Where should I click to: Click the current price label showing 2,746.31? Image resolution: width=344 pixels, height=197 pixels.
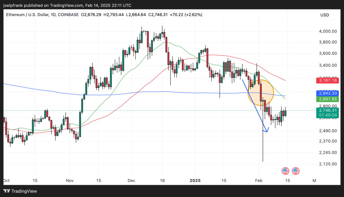coord(328,110)
